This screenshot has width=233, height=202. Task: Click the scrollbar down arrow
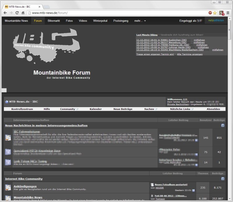point(230,199)
